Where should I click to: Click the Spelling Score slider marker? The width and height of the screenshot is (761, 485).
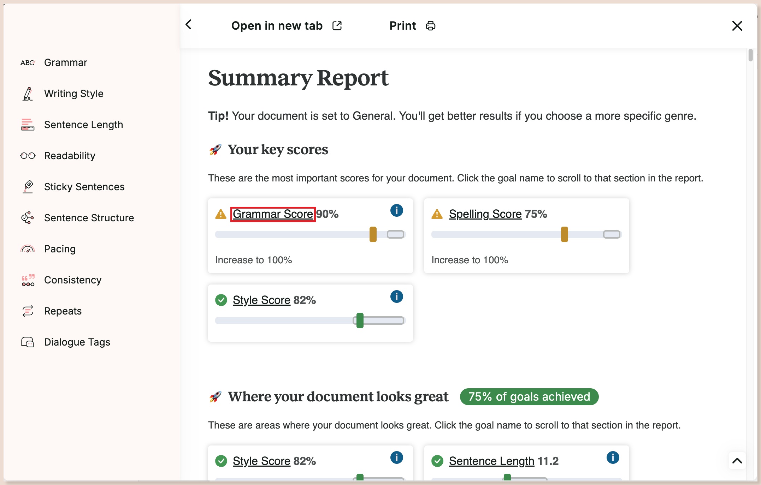coord(564,234)
